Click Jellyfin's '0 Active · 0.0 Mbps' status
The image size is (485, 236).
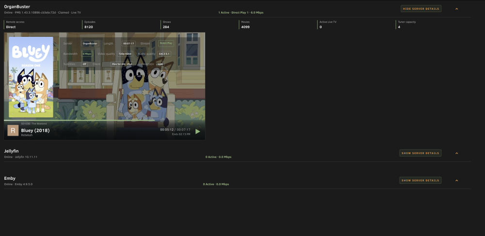(x=218, y=157)
